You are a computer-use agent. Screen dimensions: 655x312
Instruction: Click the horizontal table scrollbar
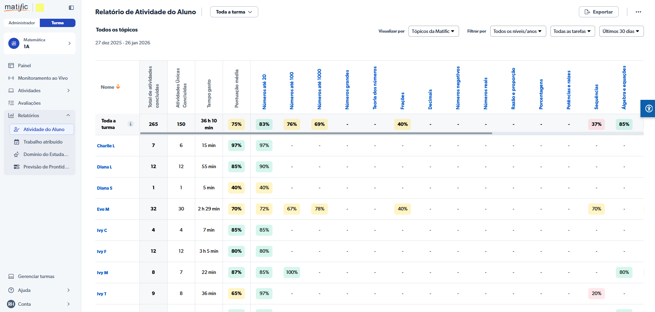pyautogui.click(x=316, y=133)
